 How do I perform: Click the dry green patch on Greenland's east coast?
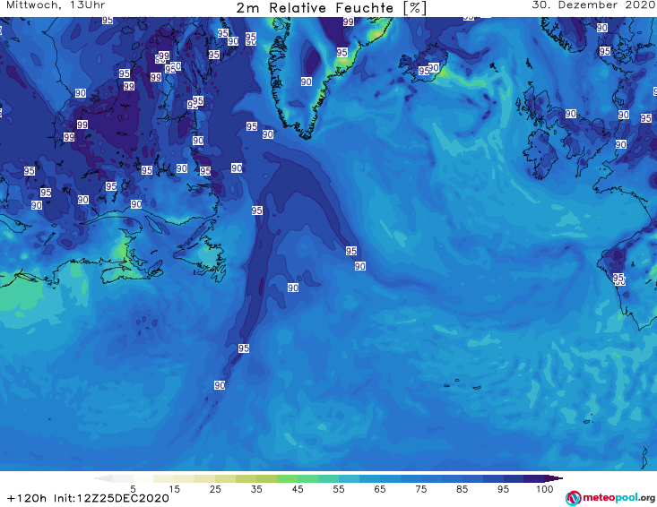[343, 62]
